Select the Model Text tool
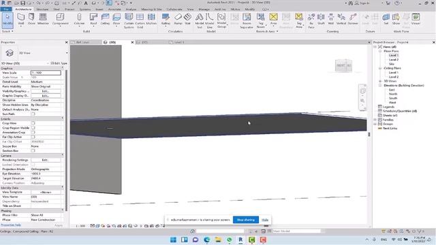This screenshot has height=245, width=436. [x=200, y=21]
